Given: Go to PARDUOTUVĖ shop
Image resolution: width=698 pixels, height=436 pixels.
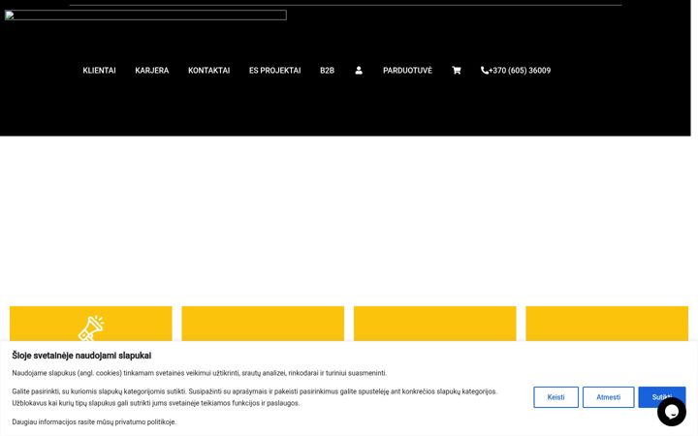Looking at the screenshot, I should point(407,71).
